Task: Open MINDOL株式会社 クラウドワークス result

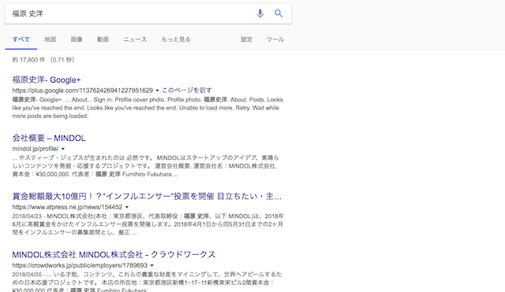Action: (x=114, y=254)
